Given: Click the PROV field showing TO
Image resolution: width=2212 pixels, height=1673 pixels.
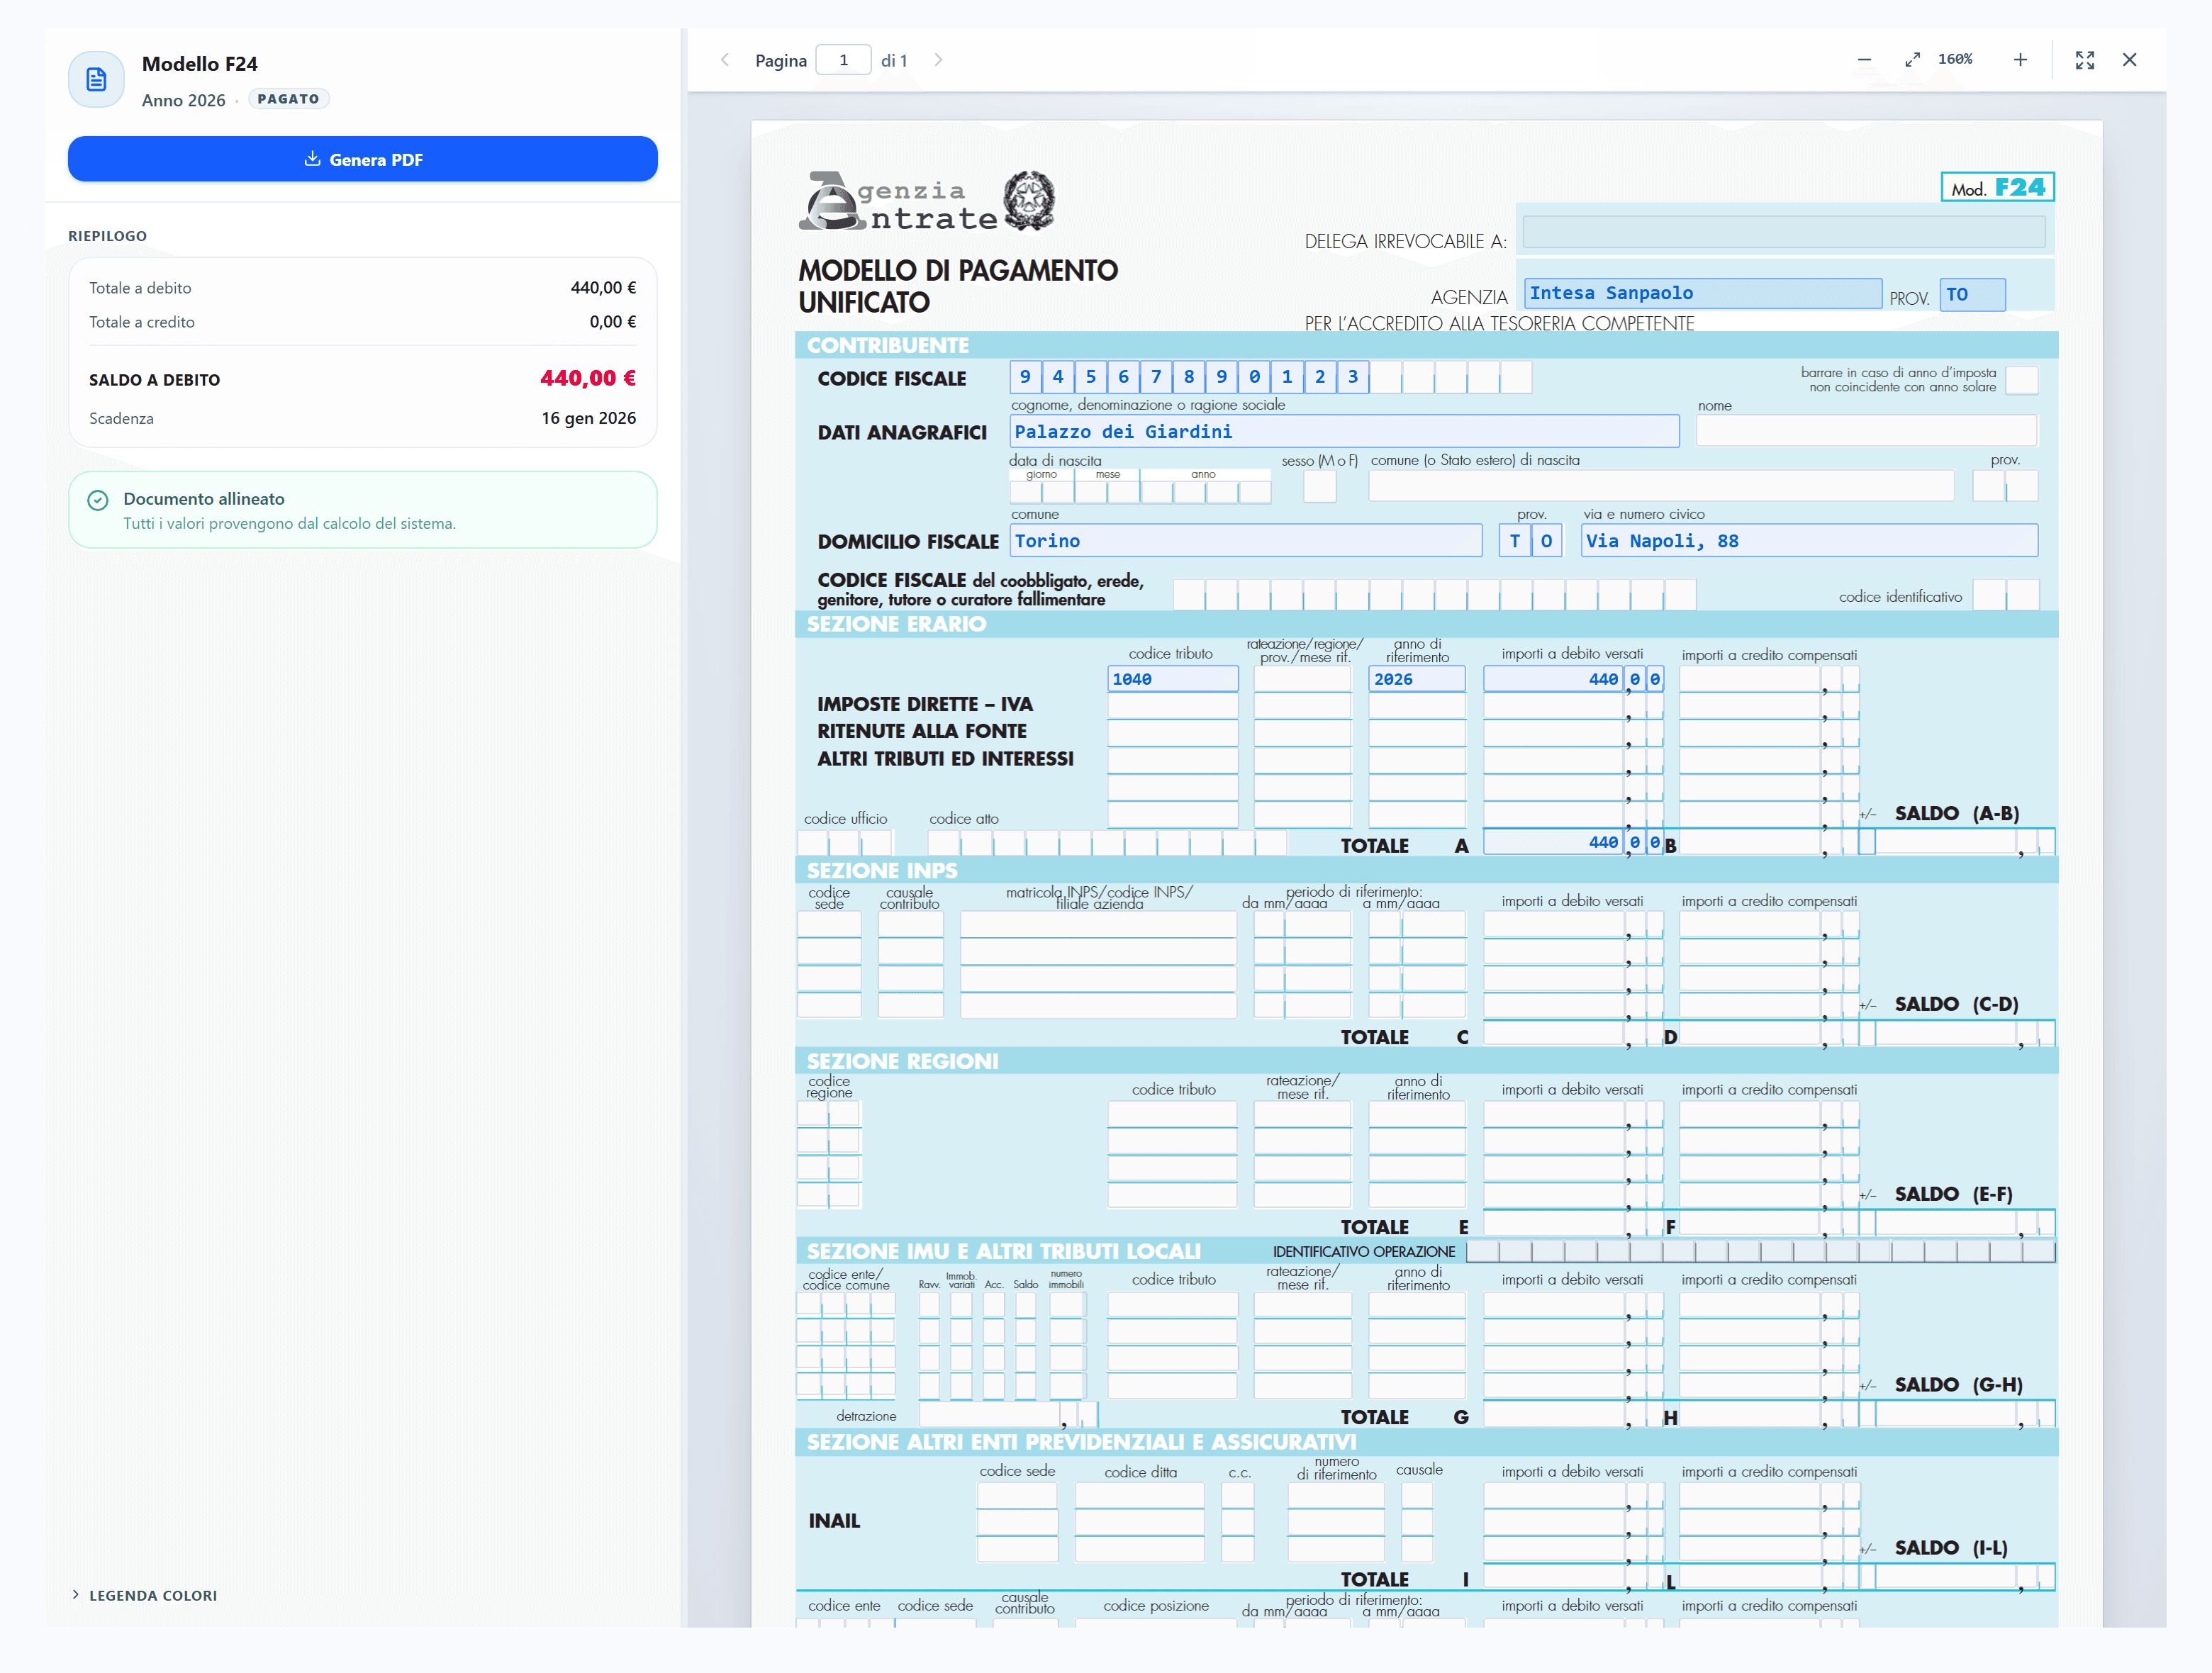Looking at the screenshot, I should 1972,294.
